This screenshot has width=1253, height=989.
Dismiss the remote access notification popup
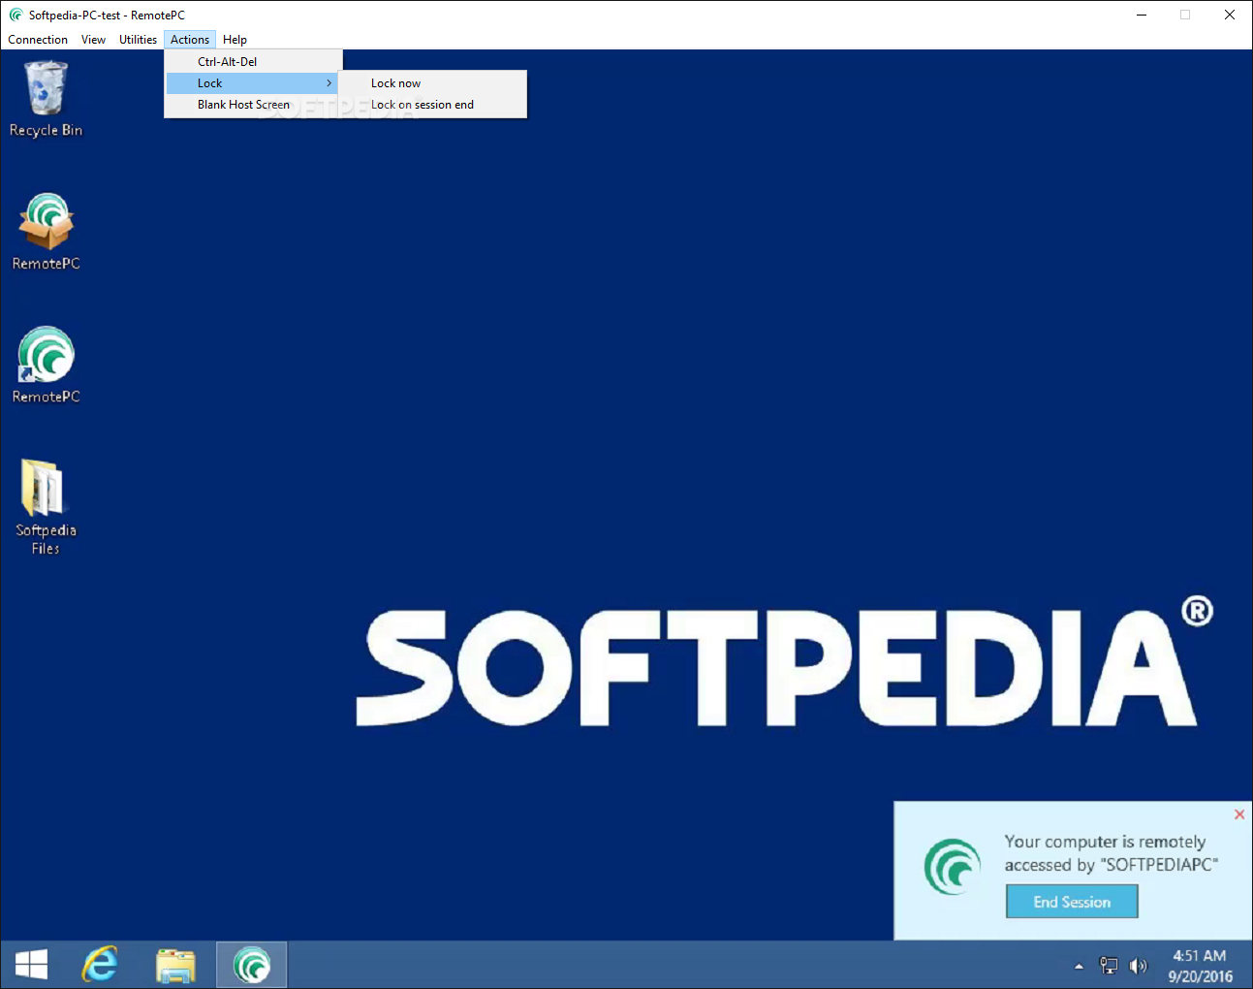pos(1239,814)
